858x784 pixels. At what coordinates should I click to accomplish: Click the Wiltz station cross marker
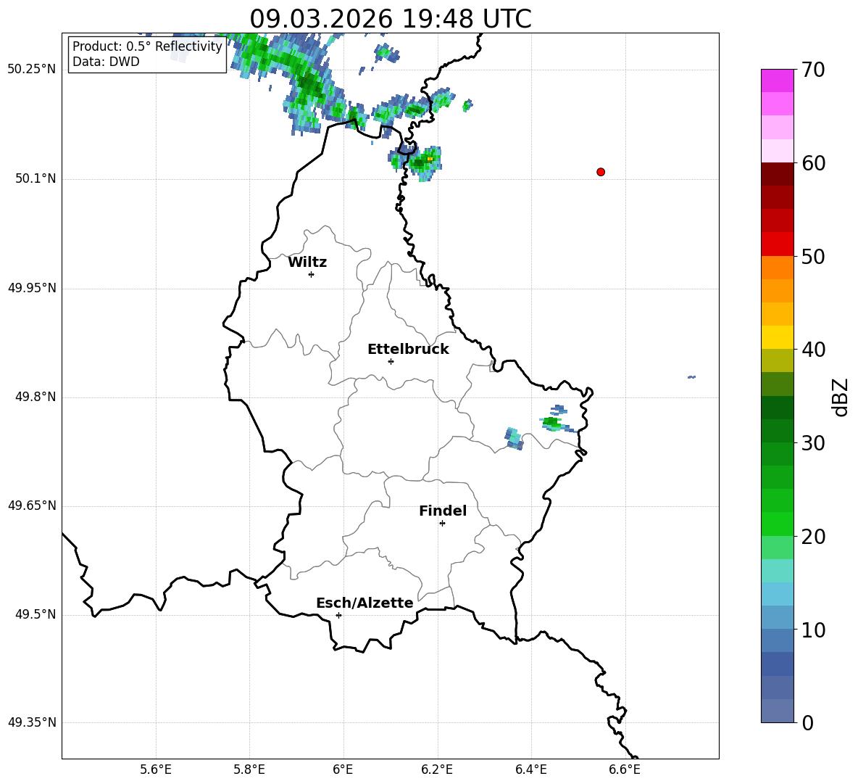312,274
